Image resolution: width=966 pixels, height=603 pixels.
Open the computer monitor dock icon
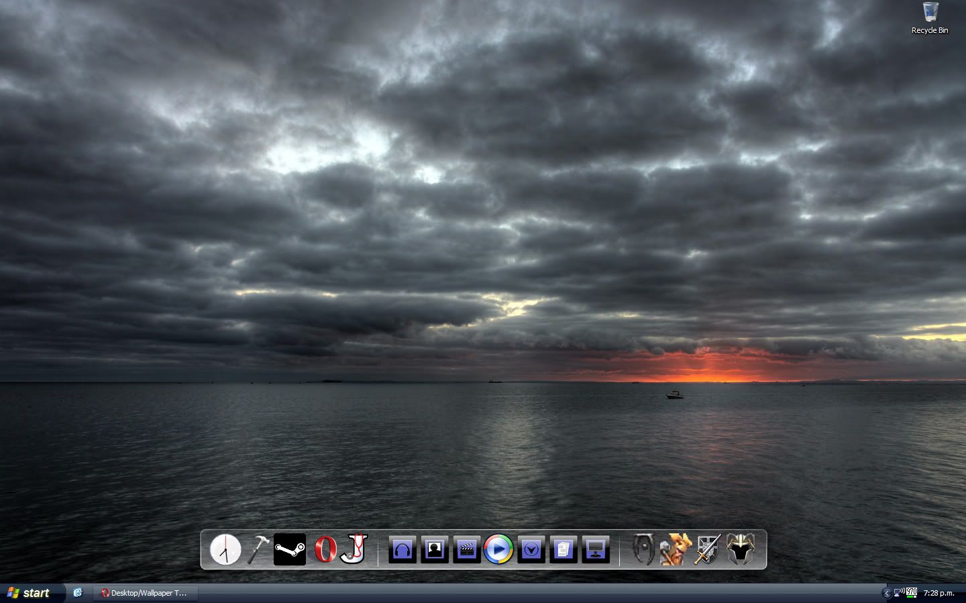596,550
